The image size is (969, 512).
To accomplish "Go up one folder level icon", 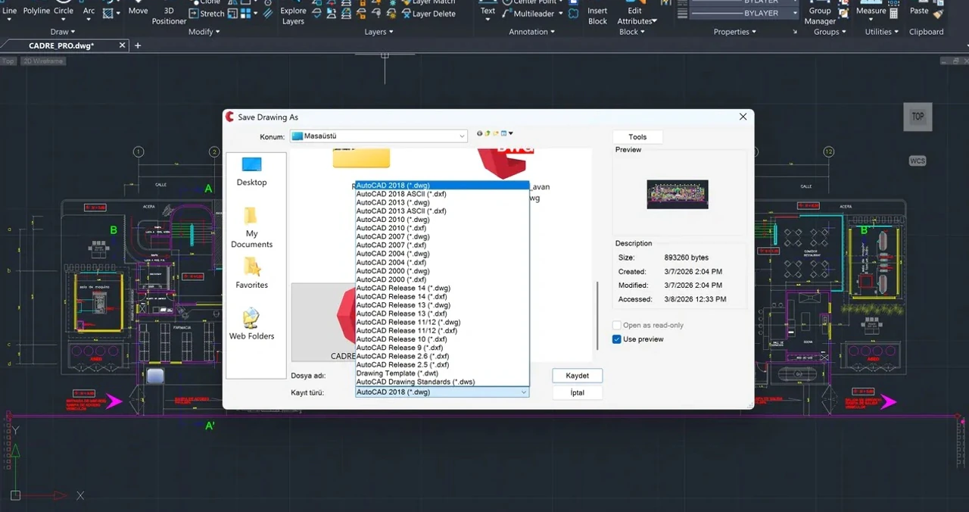I will (487, 133).
